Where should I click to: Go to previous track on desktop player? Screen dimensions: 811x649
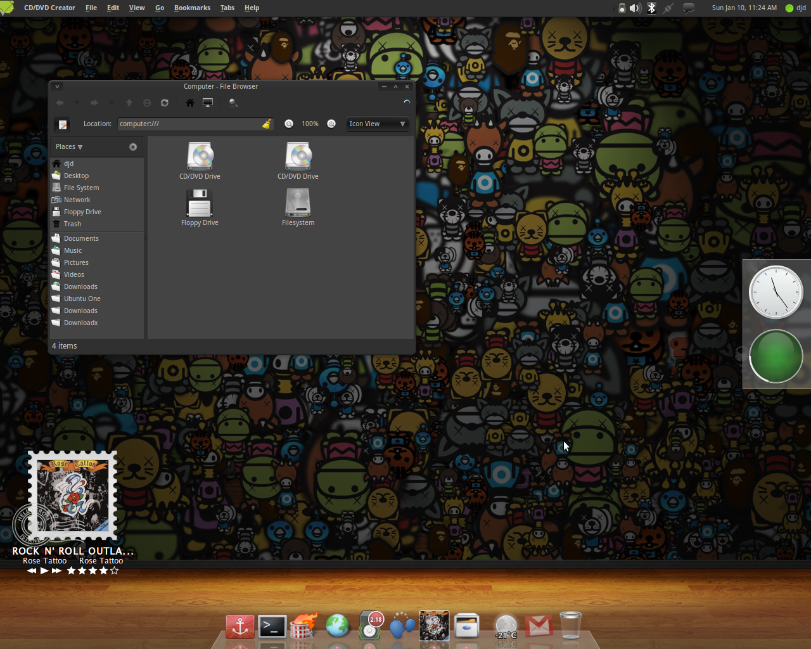[32, 570]
